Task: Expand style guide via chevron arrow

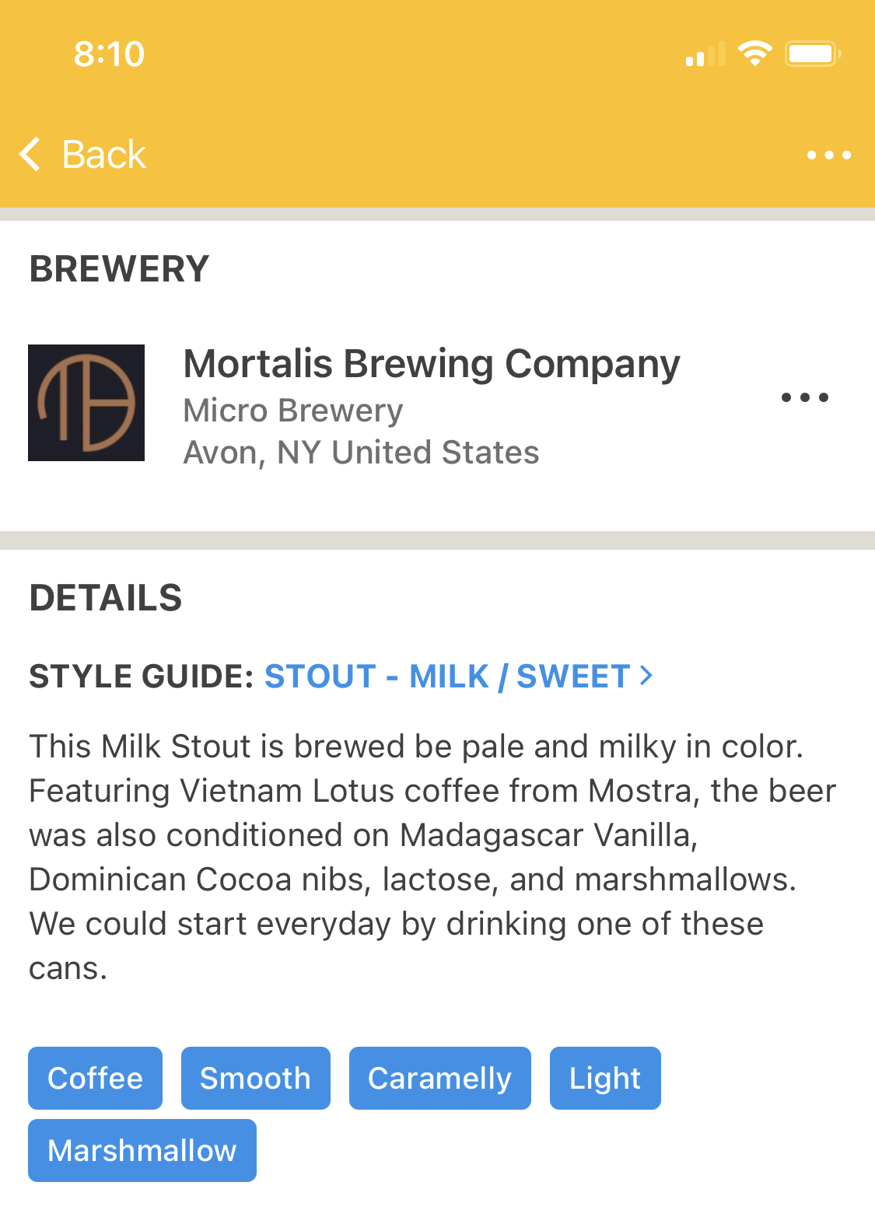Action: click(646, 675)
